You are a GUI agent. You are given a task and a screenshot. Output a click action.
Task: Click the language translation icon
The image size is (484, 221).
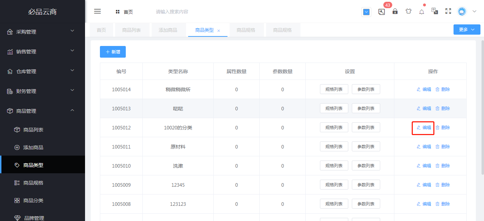(435, 11)
